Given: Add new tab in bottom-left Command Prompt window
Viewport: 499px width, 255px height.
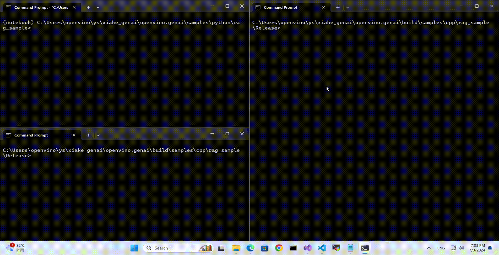Looking at the screenshot, I should (x=88, y=135).
